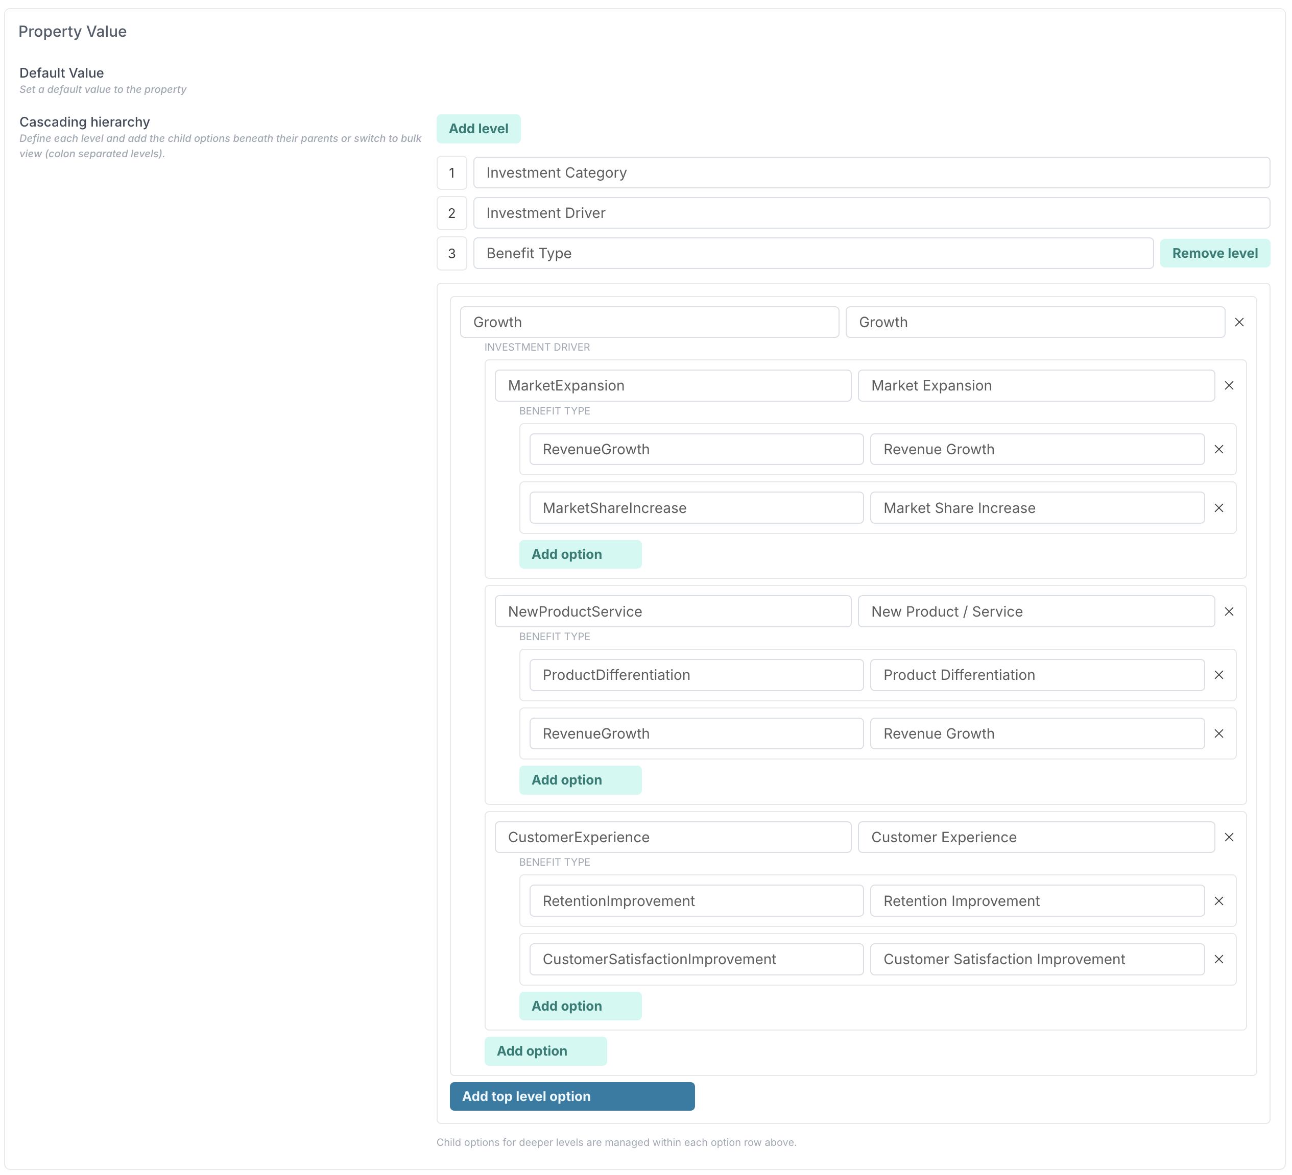Remove the Retention Improvement option

(1218, 901)
